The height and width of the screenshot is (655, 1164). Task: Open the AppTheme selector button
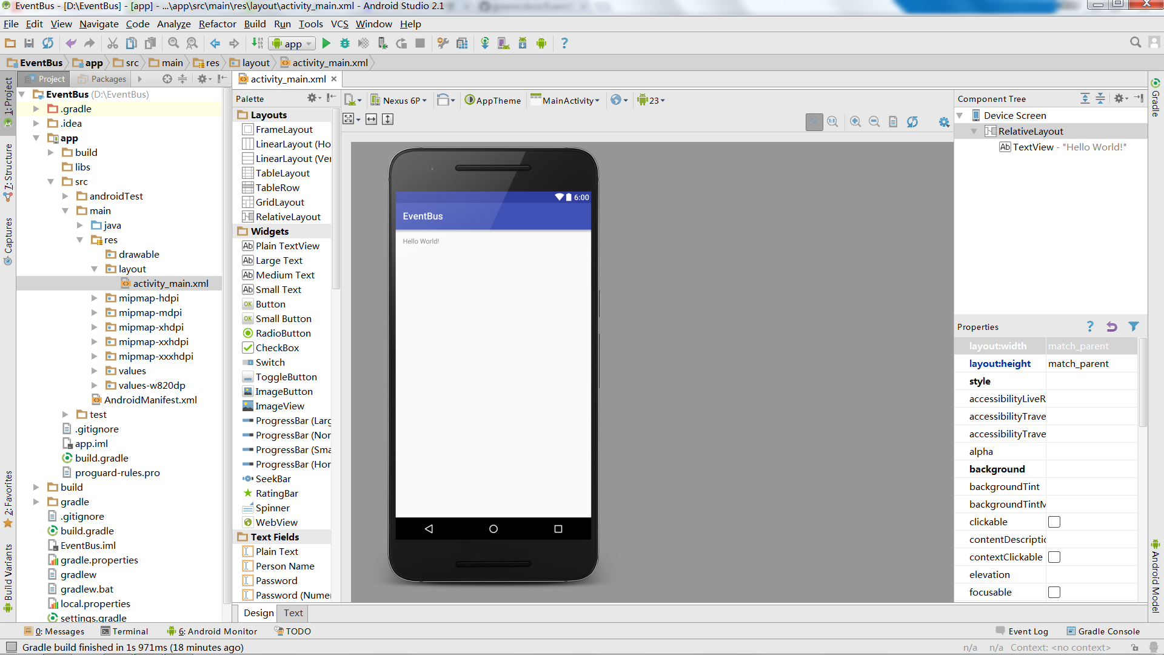tap(492, 100)
